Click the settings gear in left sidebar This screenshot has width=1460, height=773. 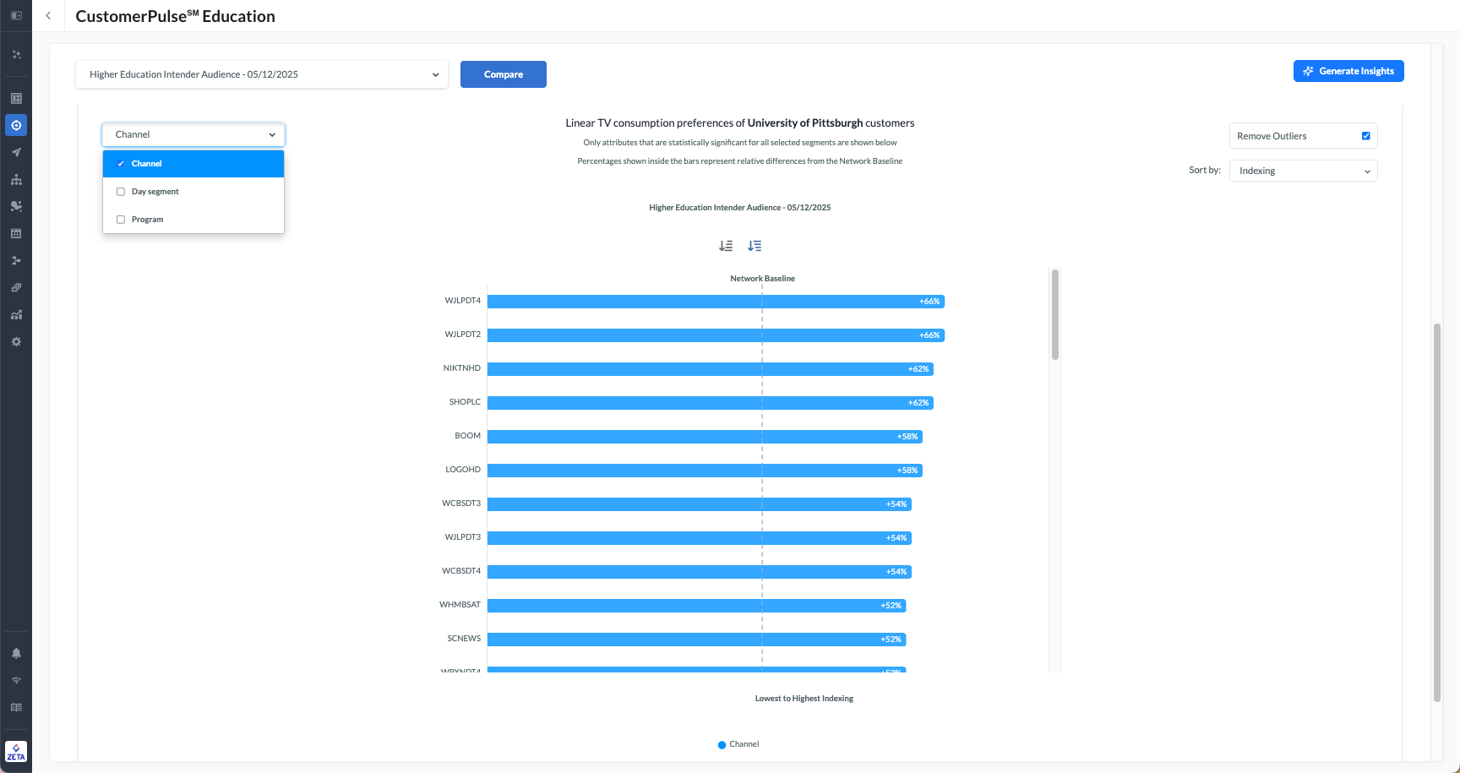16,342
